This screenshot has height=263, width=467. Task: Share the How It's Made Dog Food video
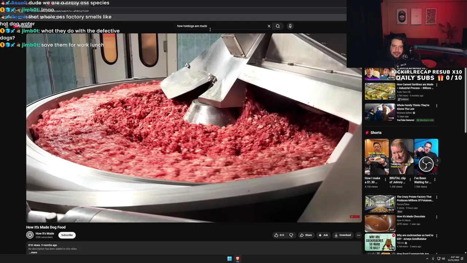click(306, 235)
